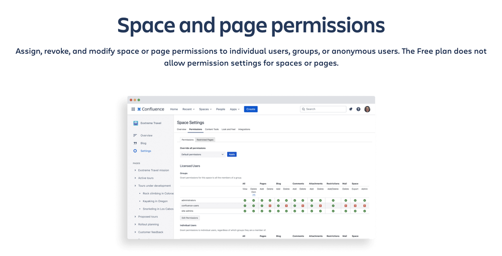Viewport: 502px width, 256px height.
Task: Open Kayaking in Oregon page
Action: [155, 201]
